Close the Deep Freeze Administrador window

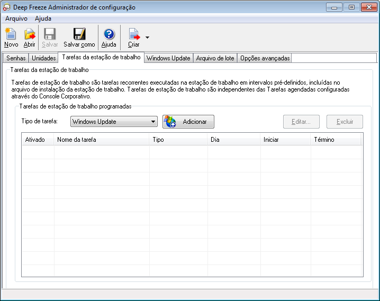coord(369,7)
